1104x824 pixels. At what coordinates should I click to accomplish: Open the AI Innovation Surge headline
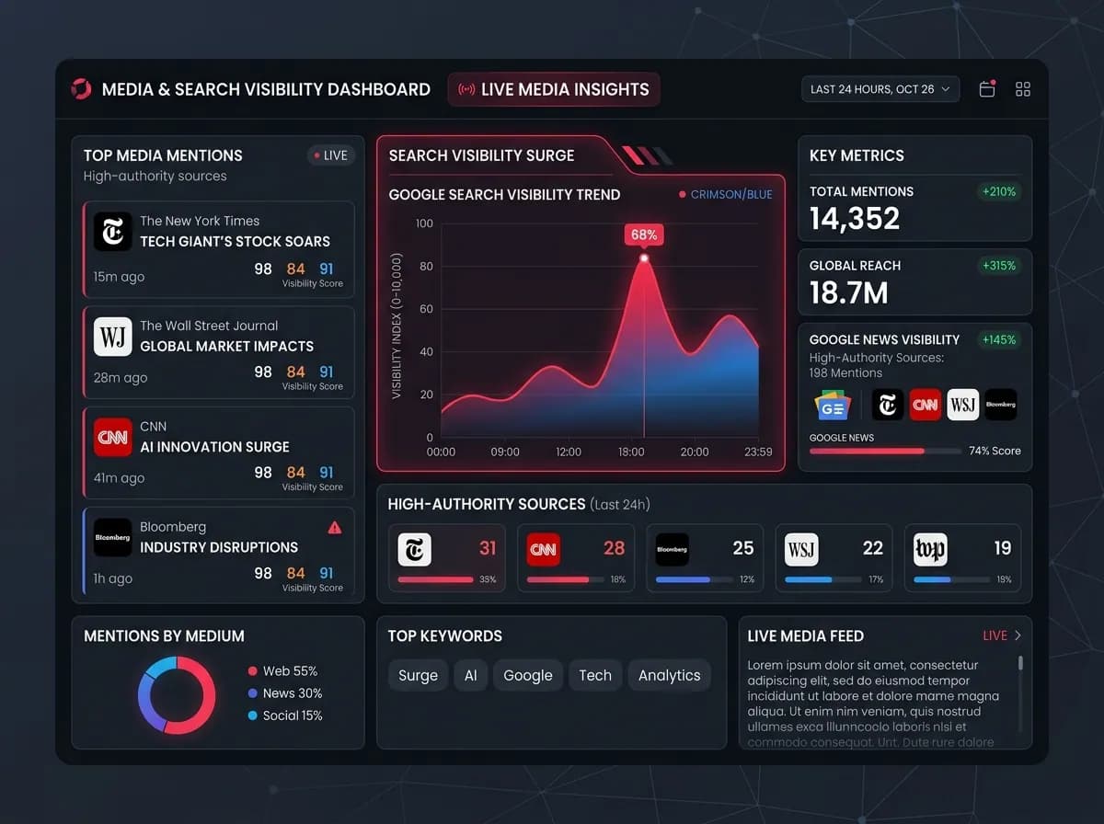pos(214,447)
